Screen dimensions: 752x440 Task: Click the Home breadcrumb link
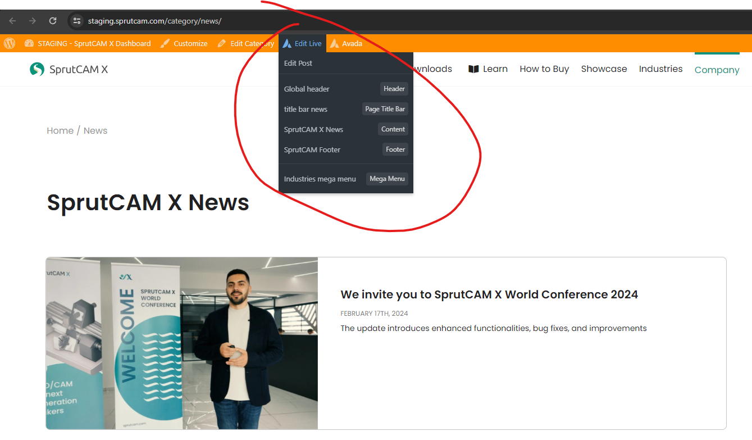pyautogui.click(x=60, y=130)
